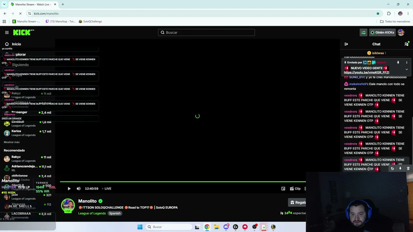Screen dimensions: 413x232
Task: Open Logitech G HUB from taskbar
Action: [236, 227]
